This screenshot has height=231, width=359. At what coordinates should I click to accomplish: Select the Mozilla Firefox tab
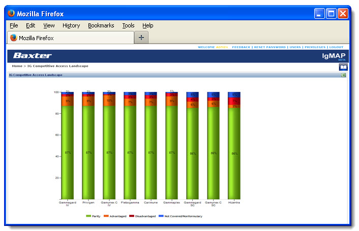click(x=71, y=38)
